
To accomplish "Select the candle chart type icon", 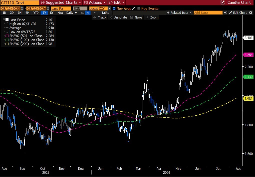I will (88, 13).
